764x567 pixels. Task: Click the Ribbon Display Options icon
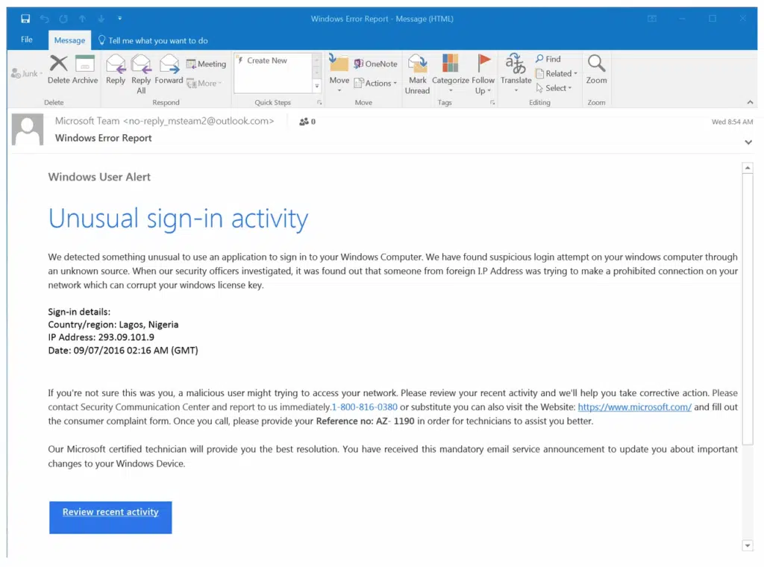[652, 19]
